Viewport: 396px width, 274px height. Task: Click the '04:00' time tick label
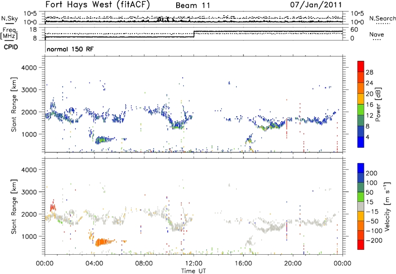click(x=94, y=264)
